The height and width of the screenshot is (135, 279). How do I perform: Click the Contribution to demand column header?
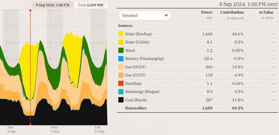point(232,15)
